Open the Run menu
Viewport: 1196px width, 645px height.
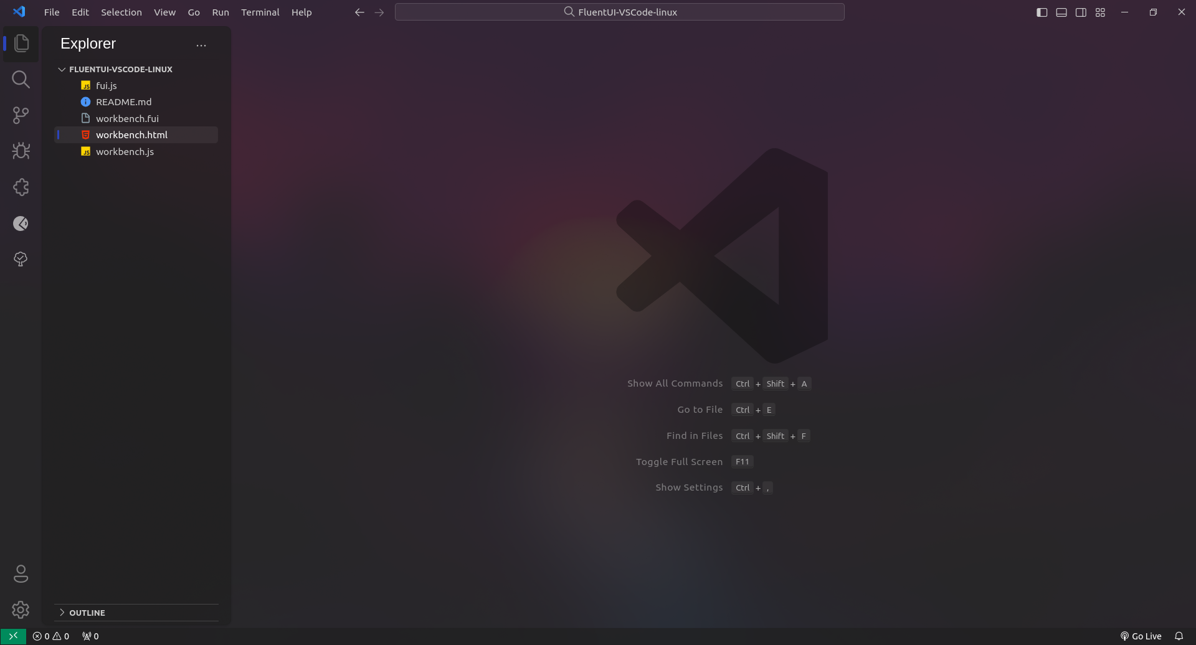pyautogui.click(x=221, y=12)
